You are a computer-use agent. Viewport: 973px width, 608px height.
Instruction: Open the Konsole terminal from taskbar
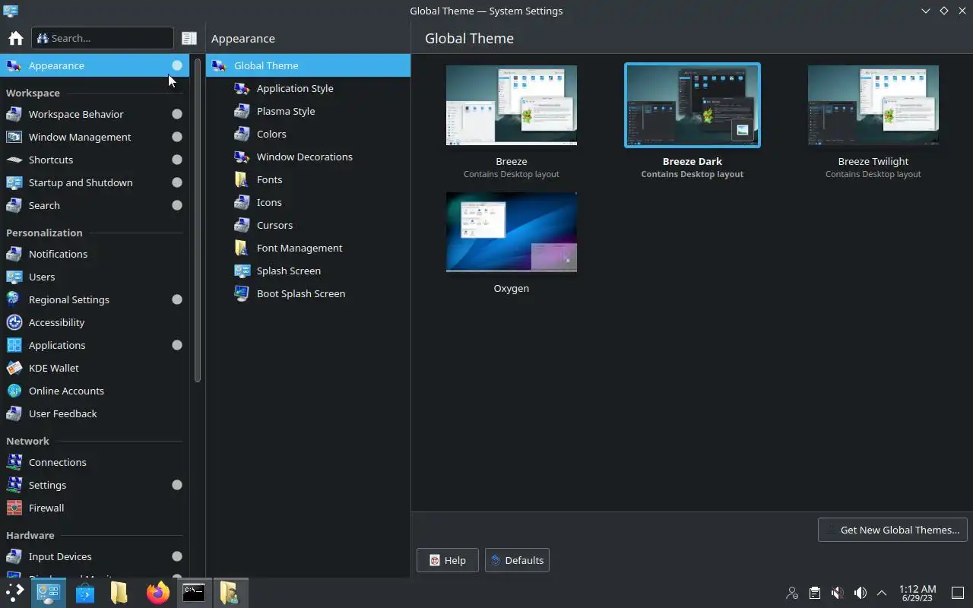pos(193,593)
